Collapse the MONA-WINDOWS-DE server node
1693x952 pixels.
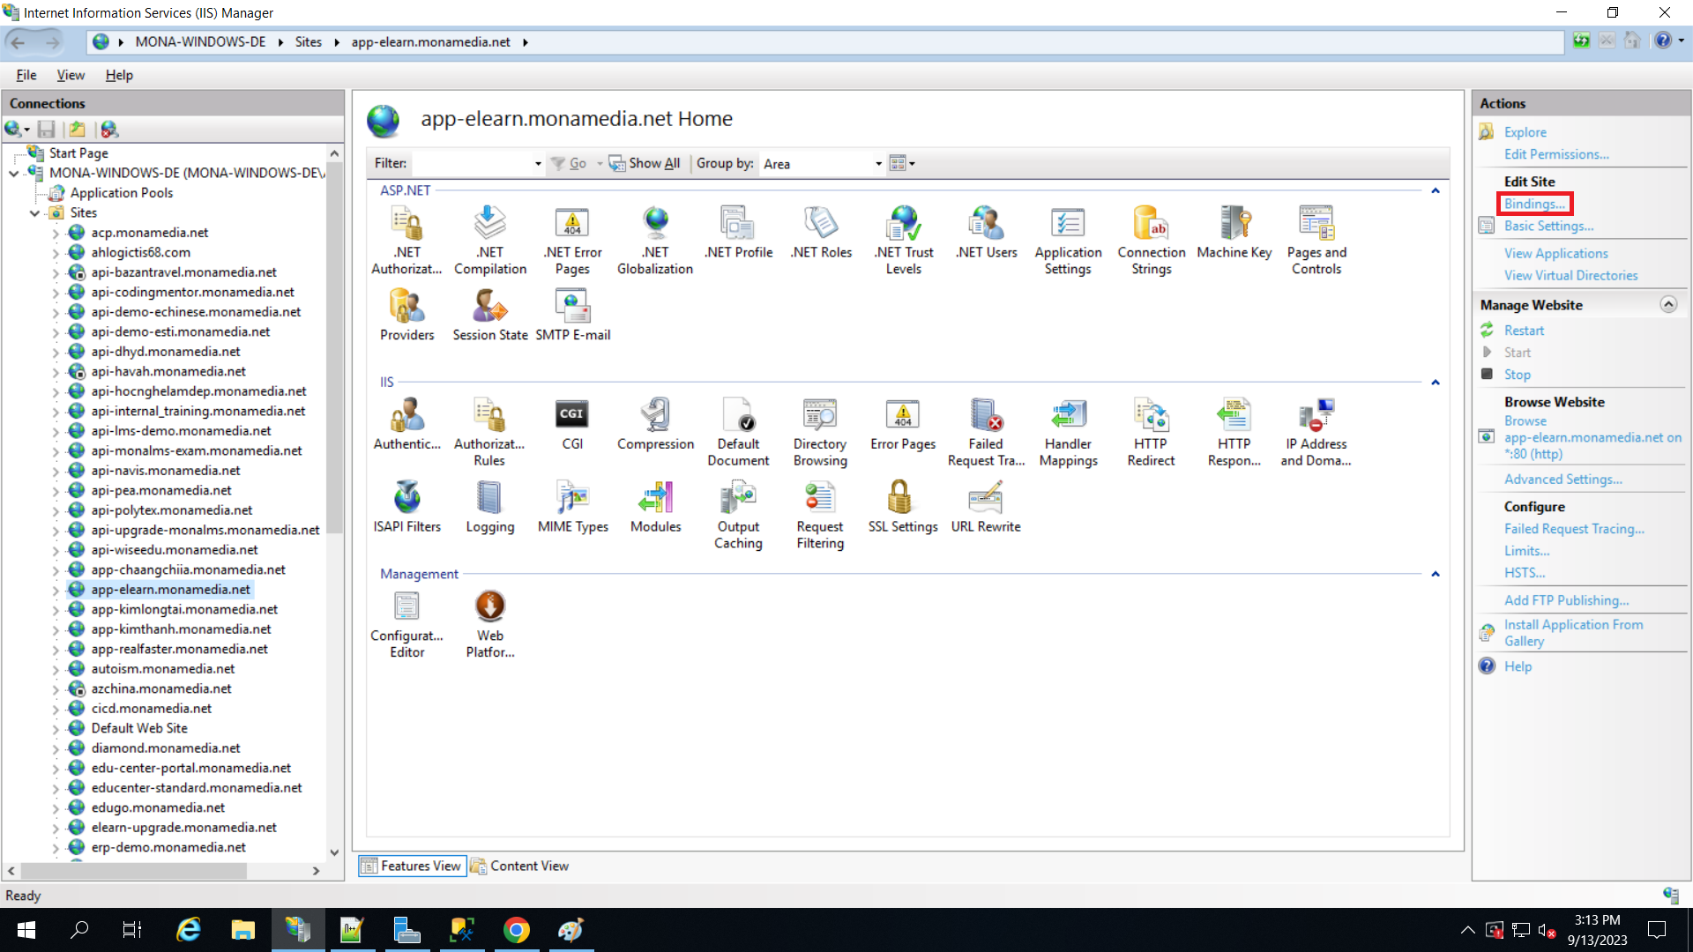[13, 174]
